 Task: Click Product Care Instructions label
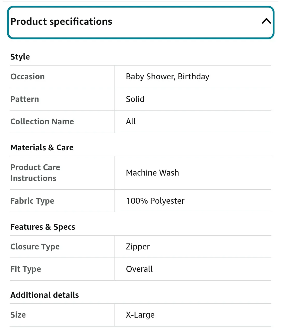click(35, 173)
